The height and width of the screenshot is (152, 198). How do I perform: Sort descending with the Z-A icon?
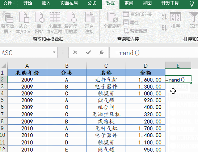point(164,28)
